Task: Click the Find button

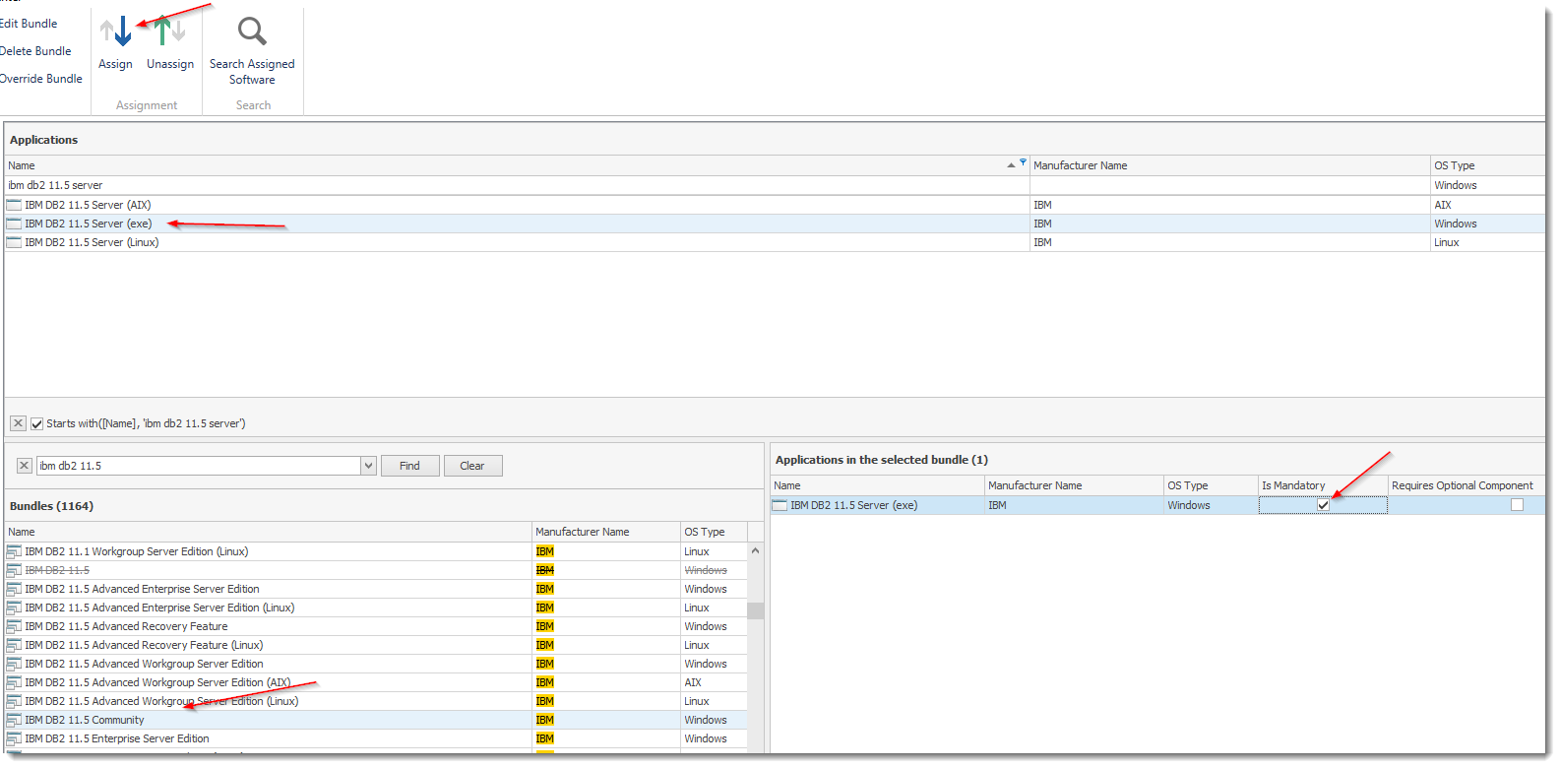Action: [409, 466]
